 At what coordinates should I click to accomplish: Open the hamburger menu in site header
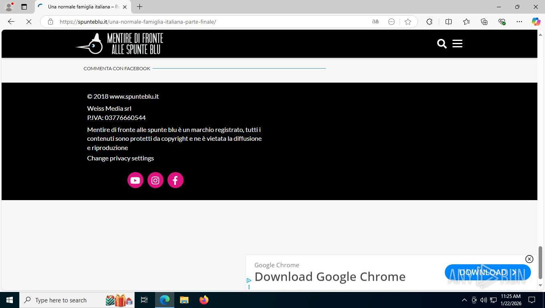point(457,44)
